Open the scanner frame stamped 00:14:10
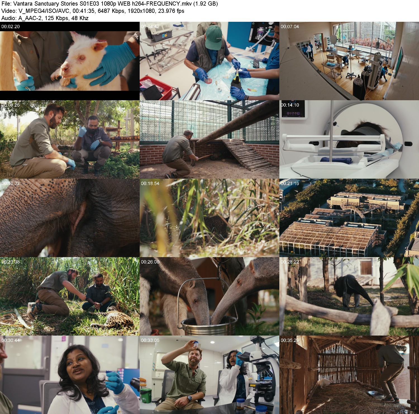This screenshot has width=419, height=414. click(x=349, y=139)
